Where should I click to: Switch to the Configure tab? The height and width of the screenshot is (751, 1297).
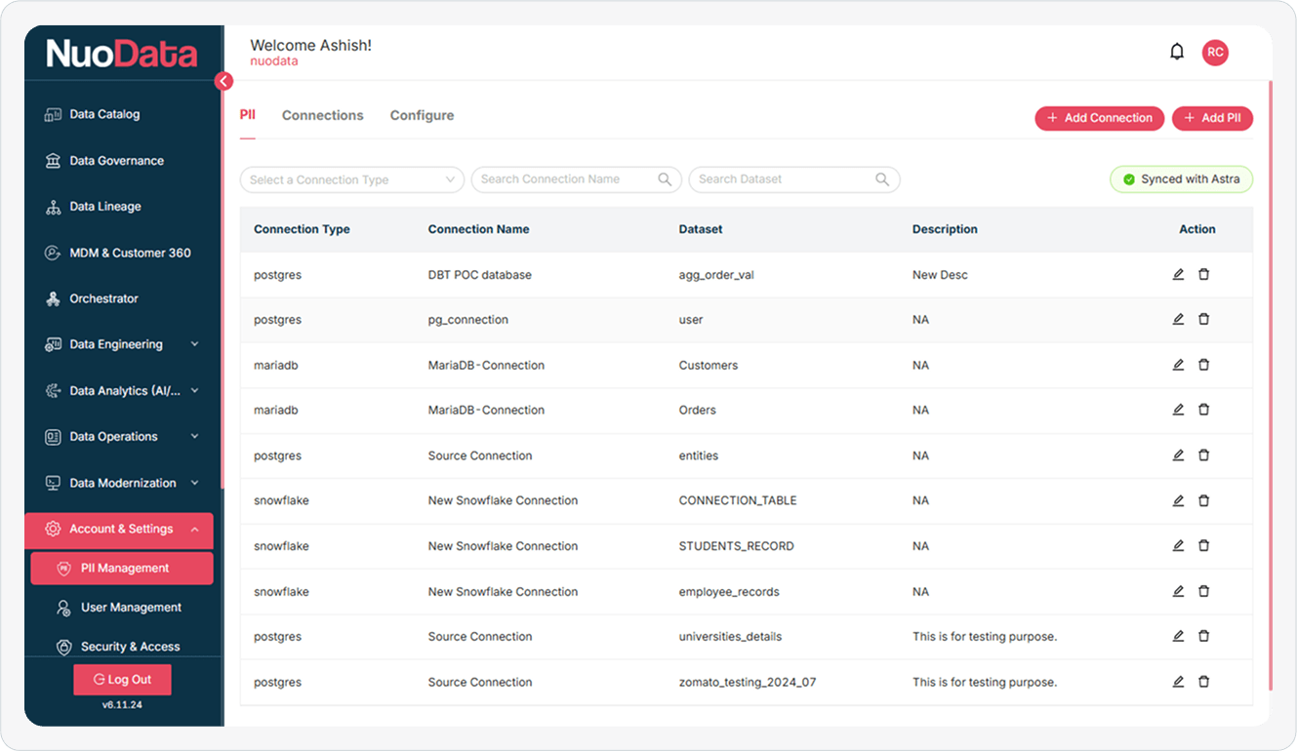[x=422, y=115]
